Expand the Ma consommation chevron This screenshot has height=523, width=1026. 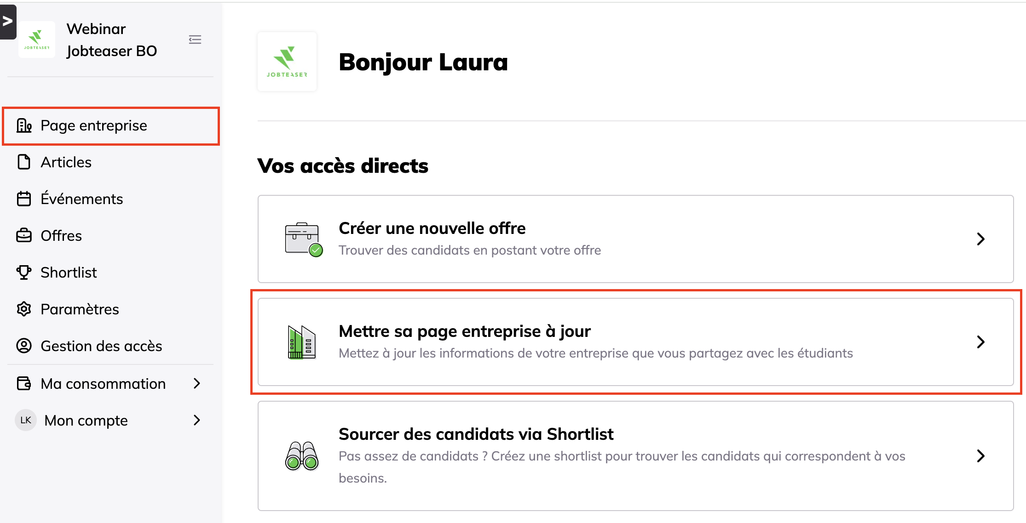[x=197, y=383]
